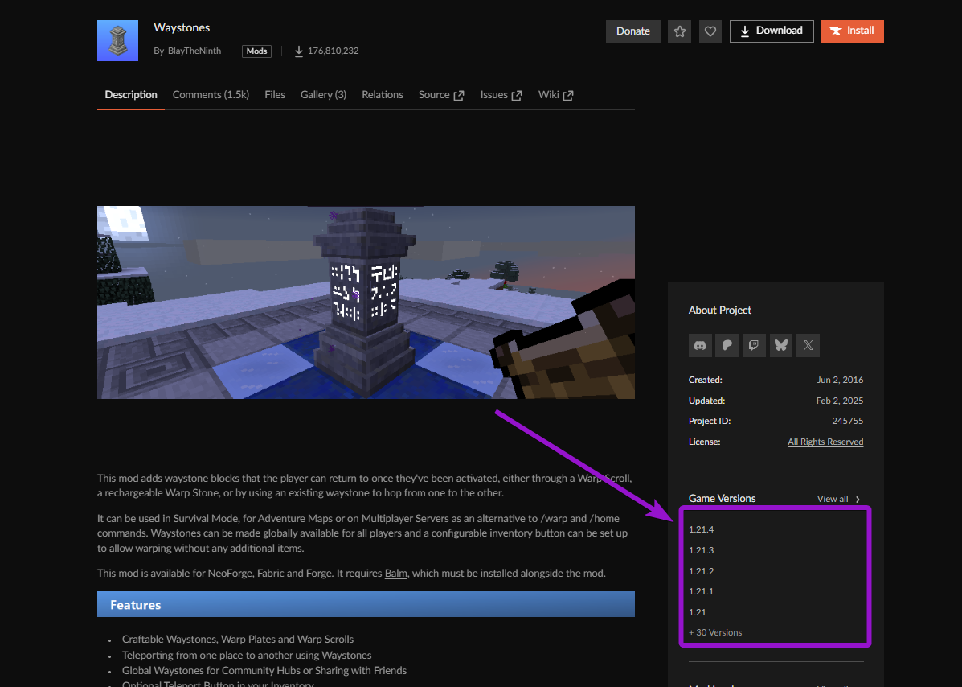
Task: Click the star follow icon button
Action: coord(679,31)
